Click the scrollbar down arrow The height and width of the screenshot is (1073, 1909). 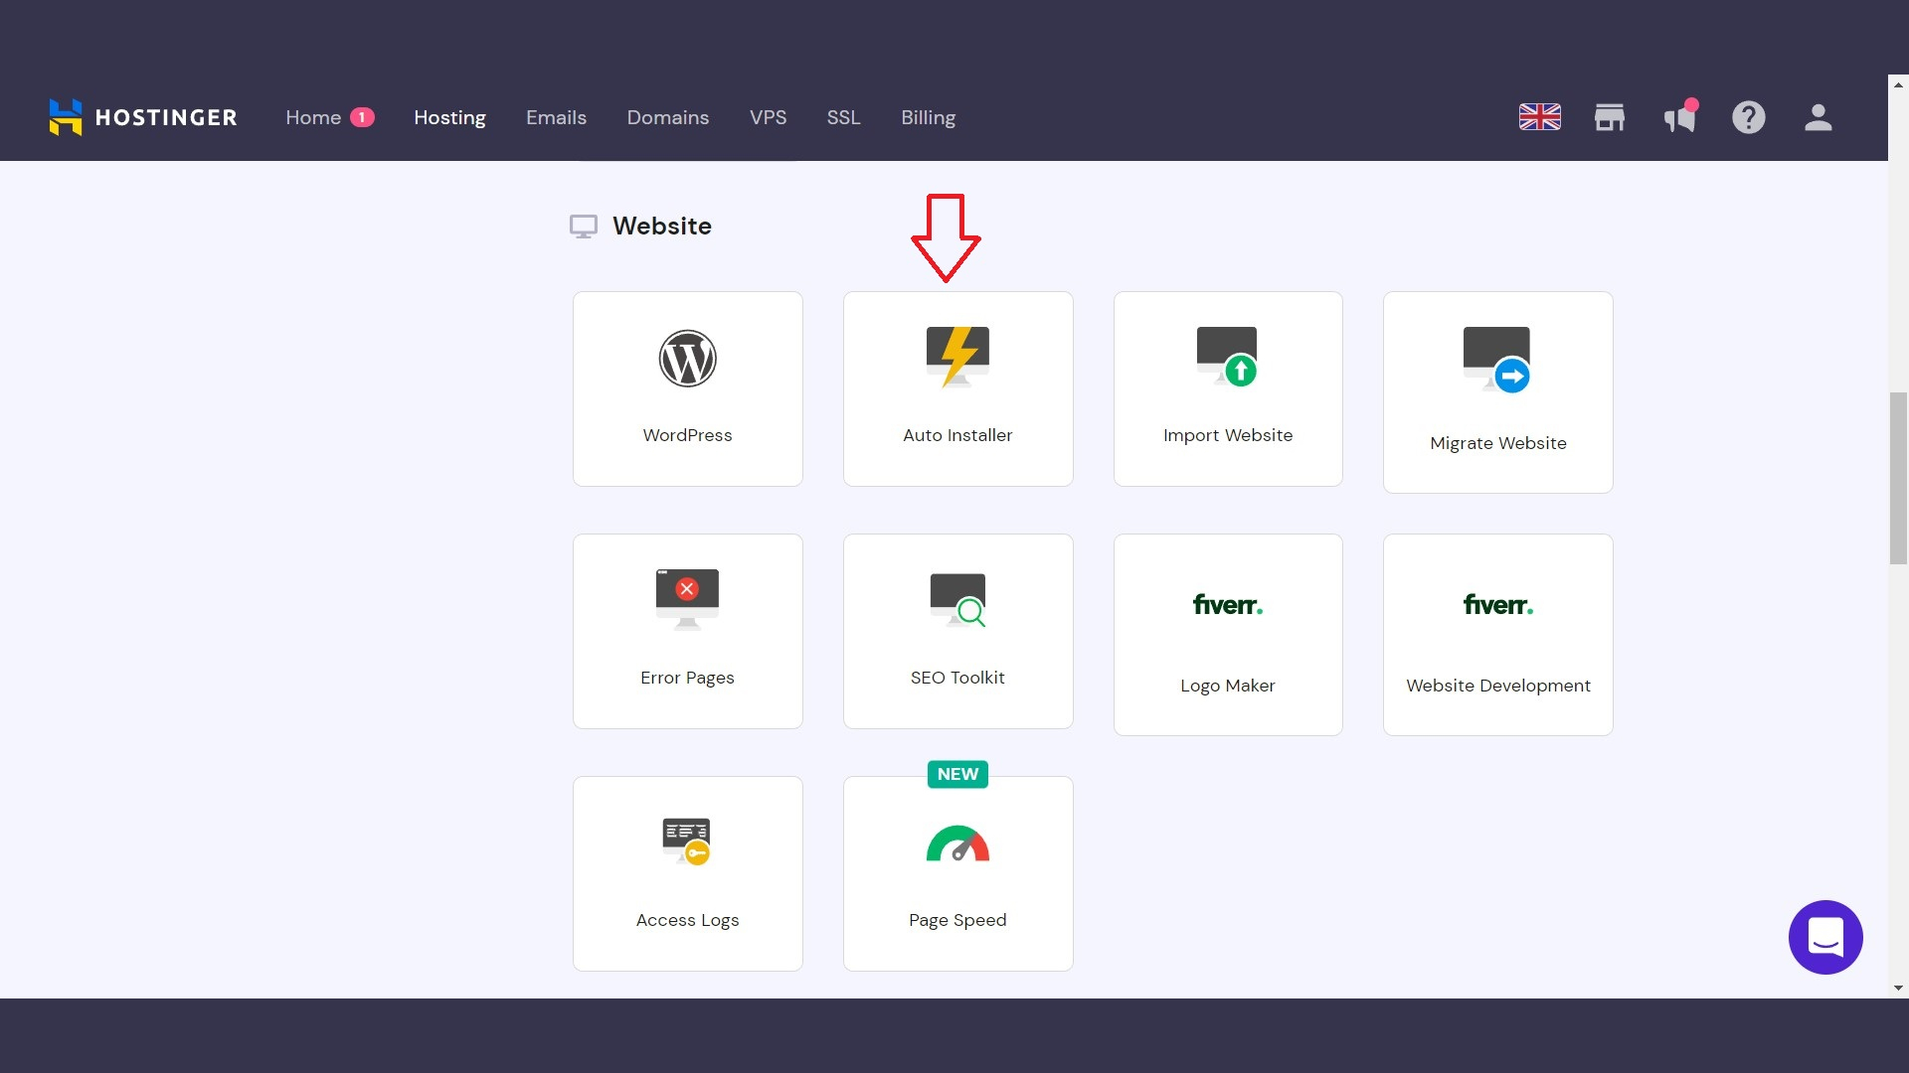[1898, 988]
